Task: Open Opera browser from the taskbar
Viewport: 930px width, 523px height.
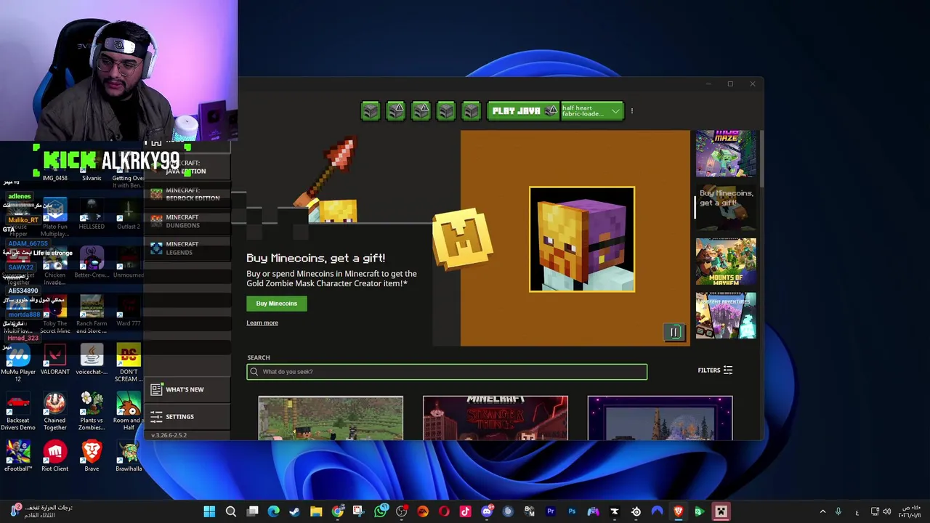Action: point(444,511)
